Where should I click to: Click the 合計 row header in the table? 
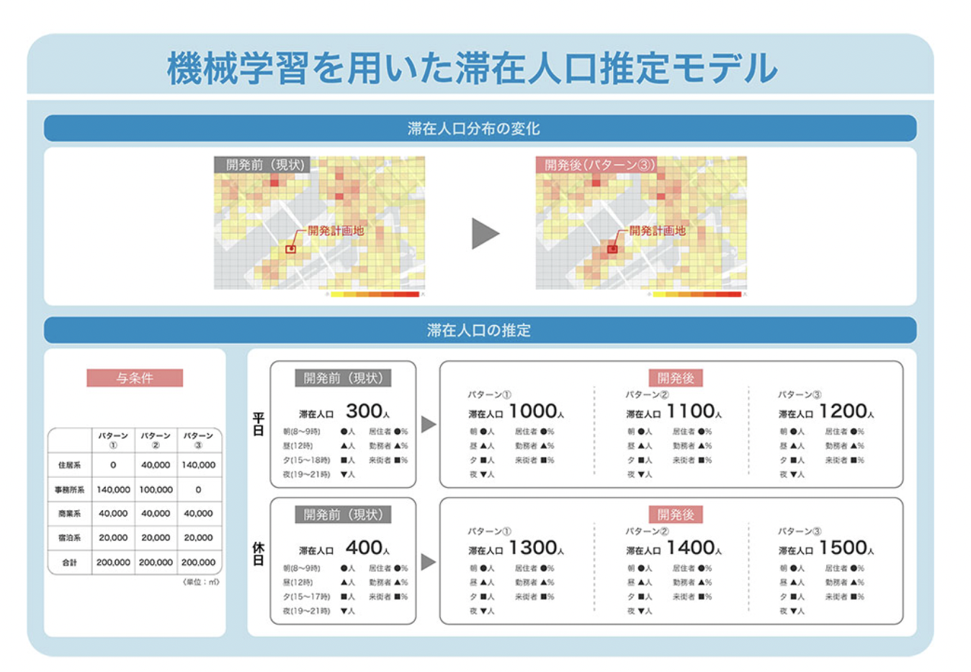[69, 562]
